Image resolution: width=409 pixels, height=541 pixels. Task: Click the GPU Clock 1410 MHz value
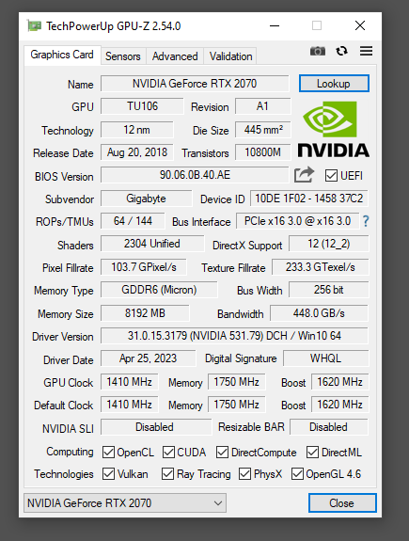click(x=130, y=382)
